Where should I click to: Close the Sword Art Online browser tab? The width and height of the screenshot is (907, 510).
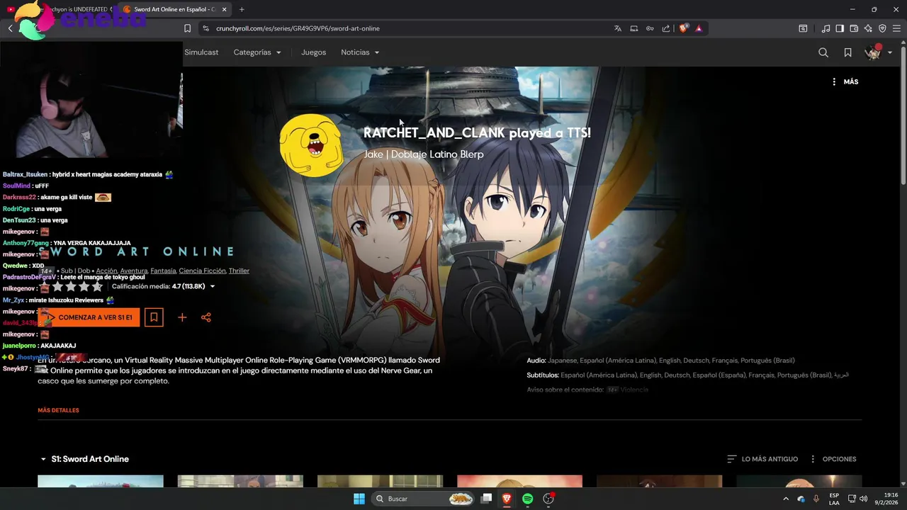(x=224, y=9)
